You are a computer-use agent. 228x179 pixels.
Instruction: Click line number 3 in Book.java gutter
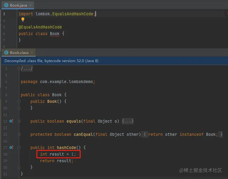(x=4, y=14)
